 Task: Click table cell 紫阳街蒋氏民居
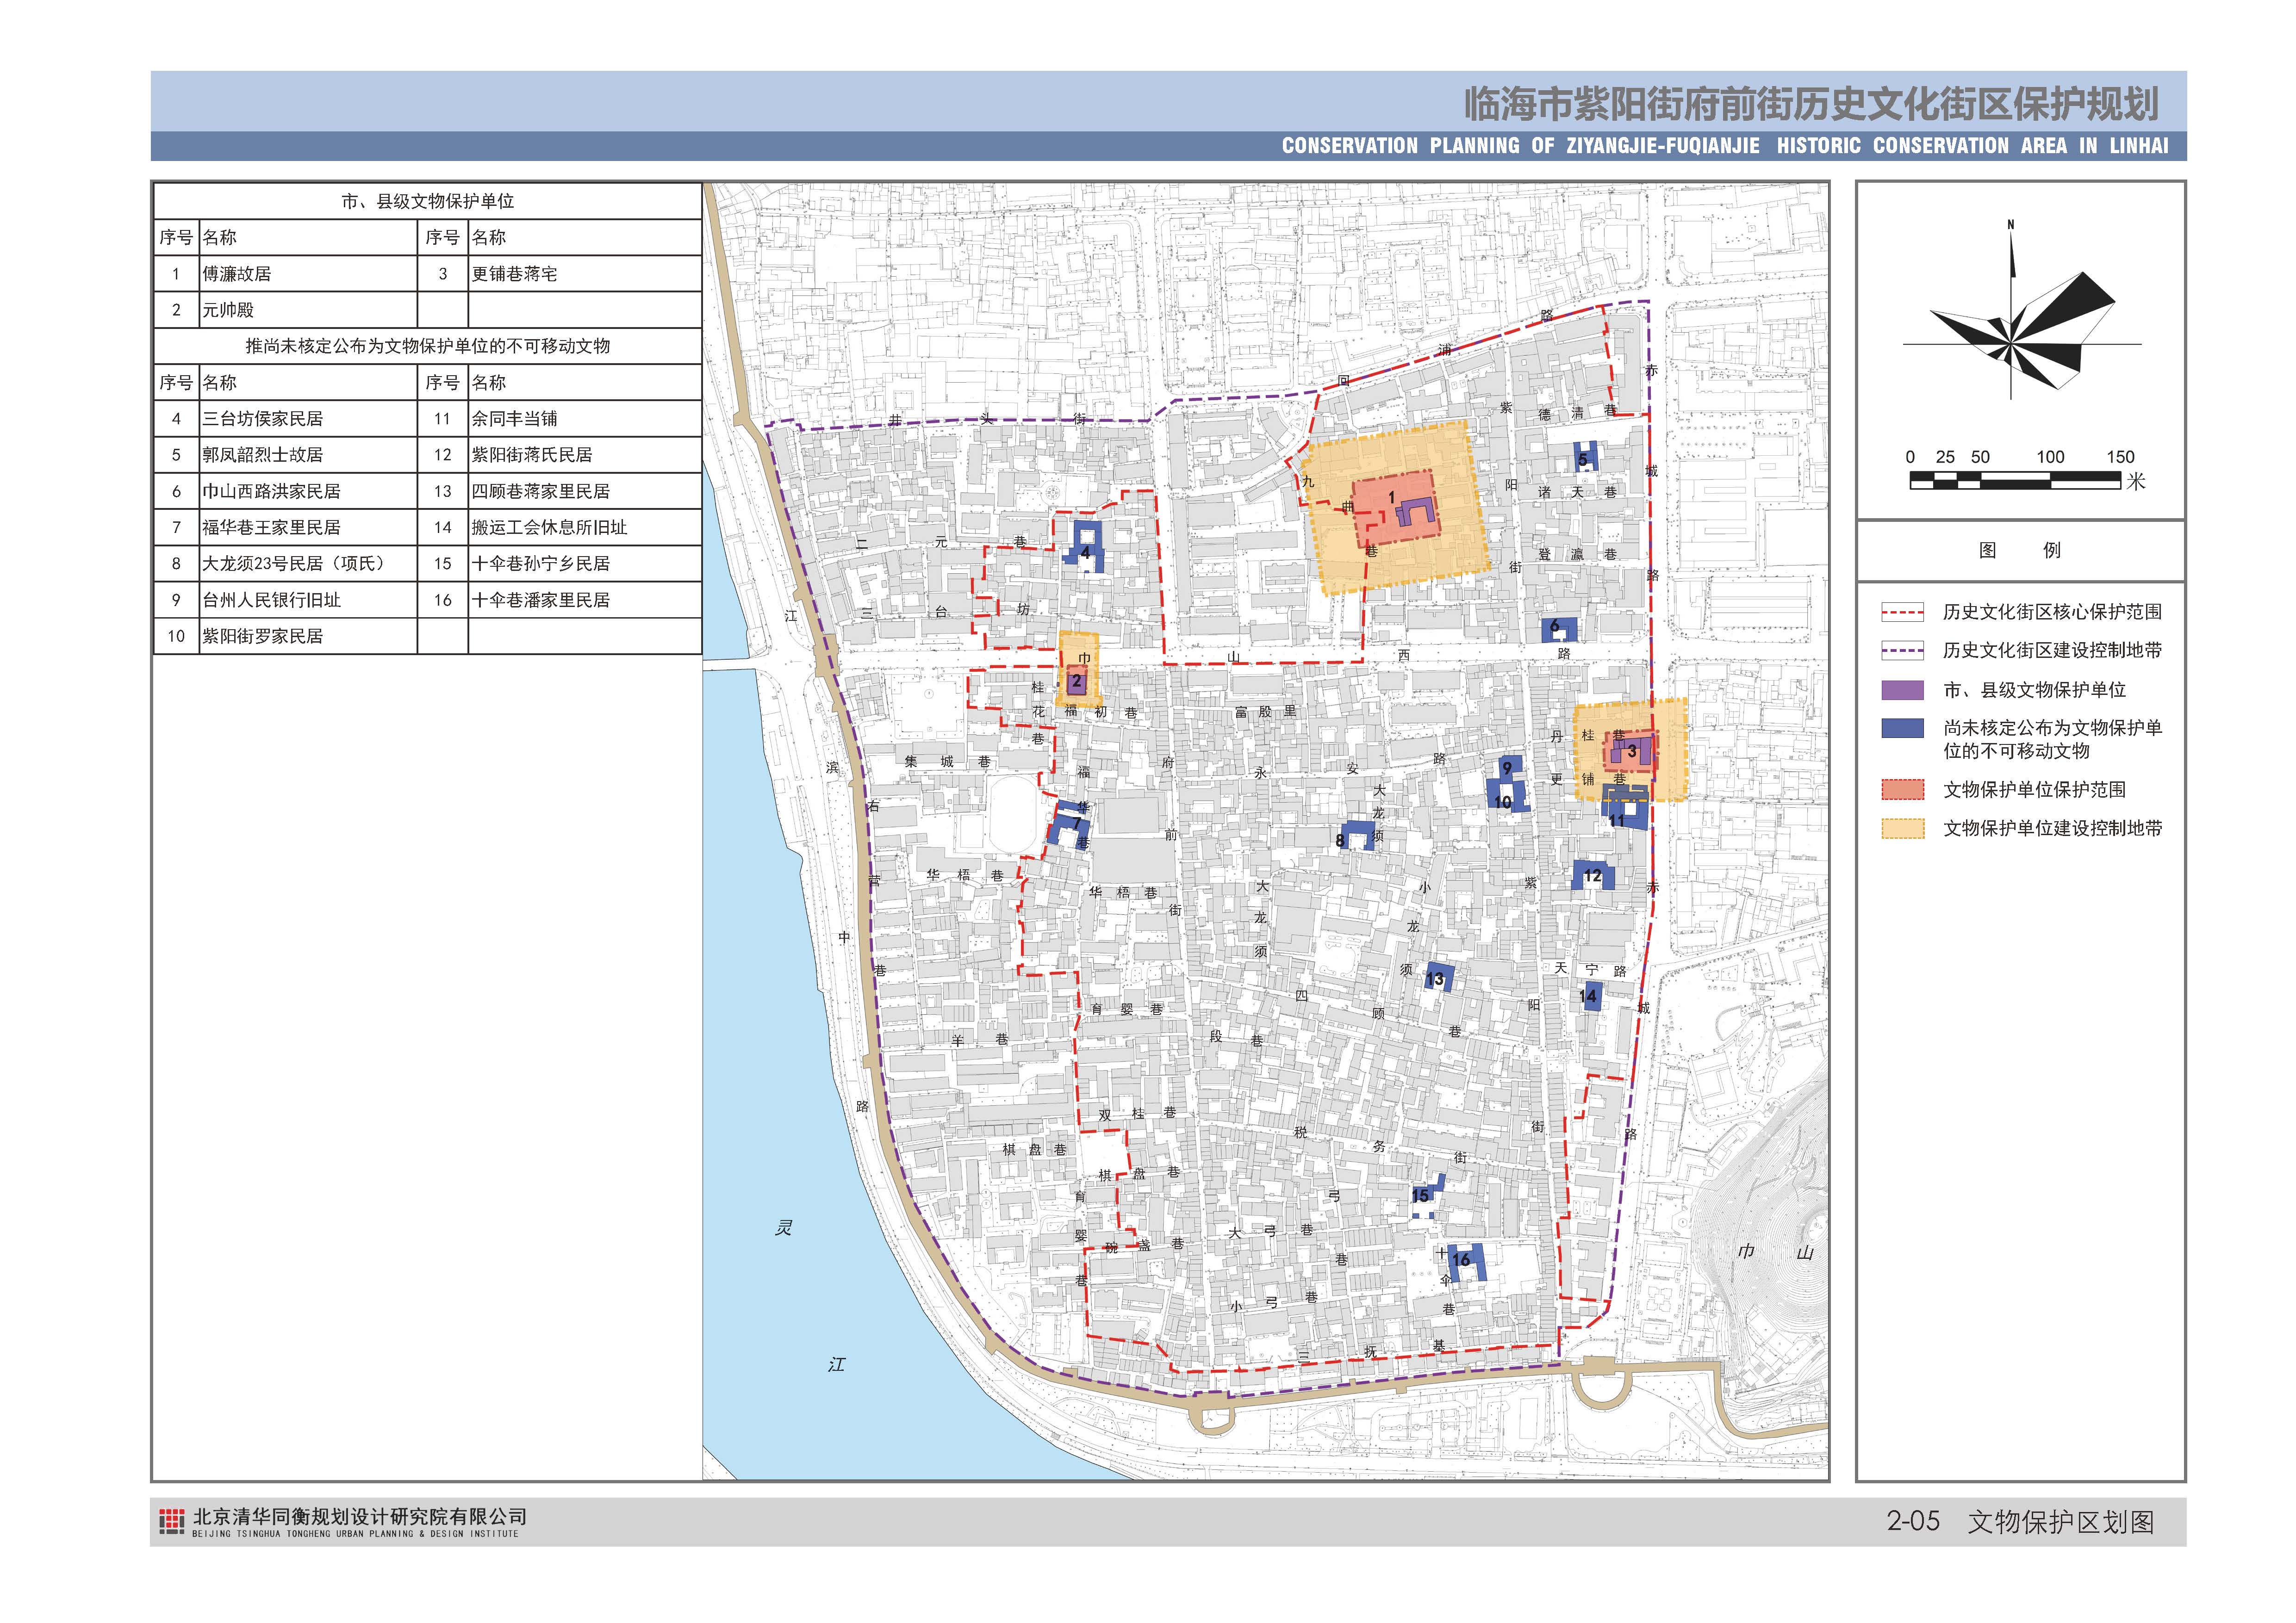532,455
